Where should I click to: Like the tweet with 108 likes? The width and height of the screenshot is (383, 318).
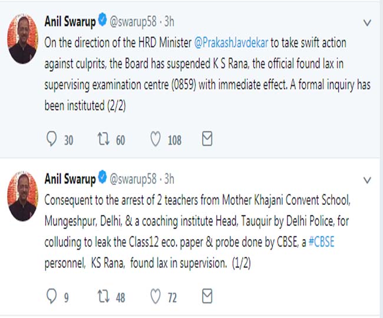click(156, 140)
